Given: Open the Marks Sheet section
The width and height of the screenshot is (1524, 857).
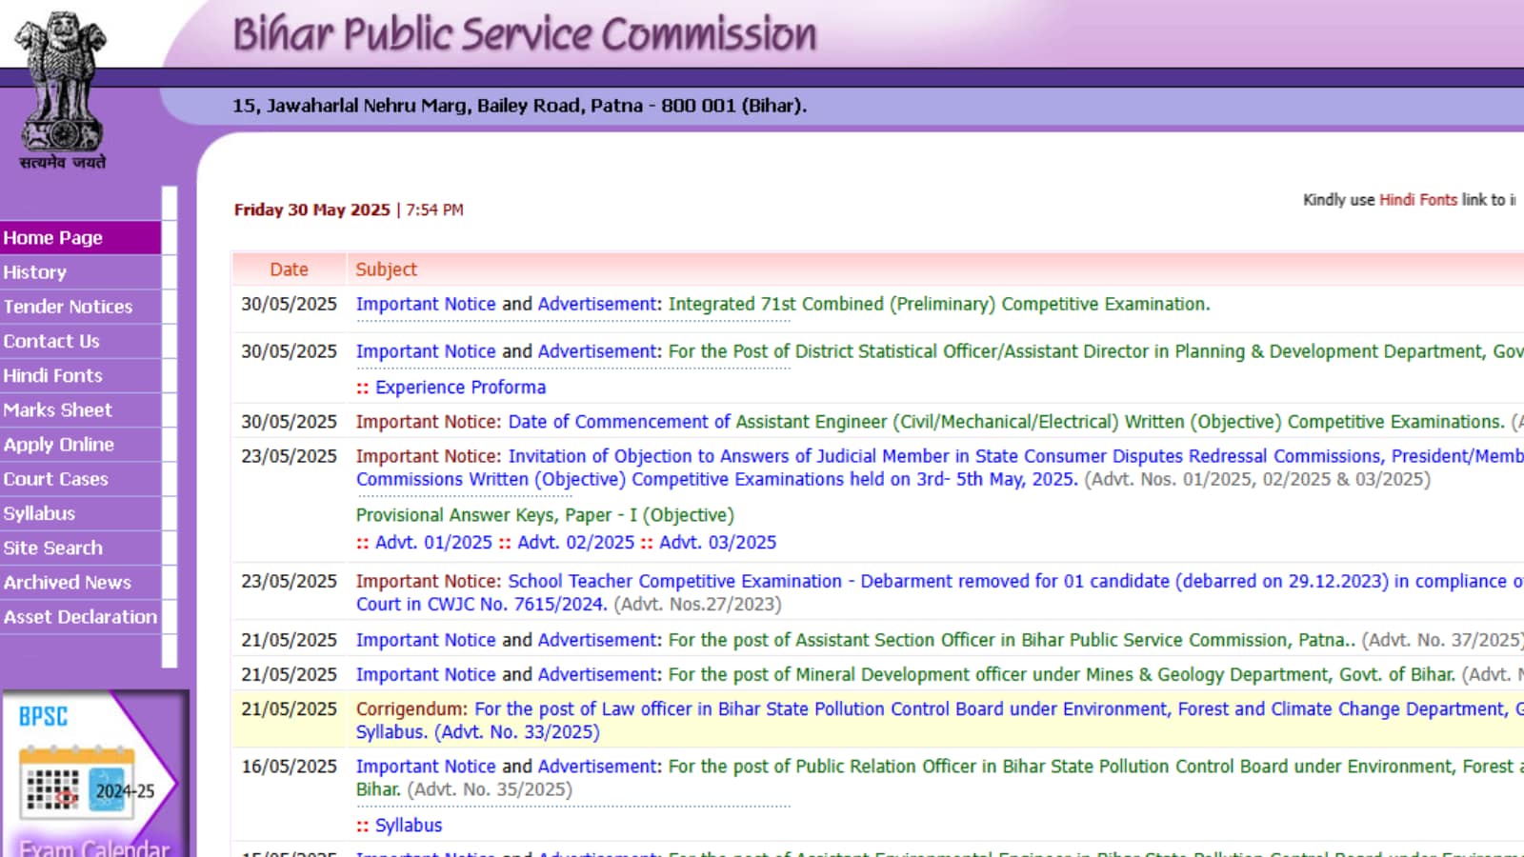Looking at the screenshot, I should pos(57,409).
